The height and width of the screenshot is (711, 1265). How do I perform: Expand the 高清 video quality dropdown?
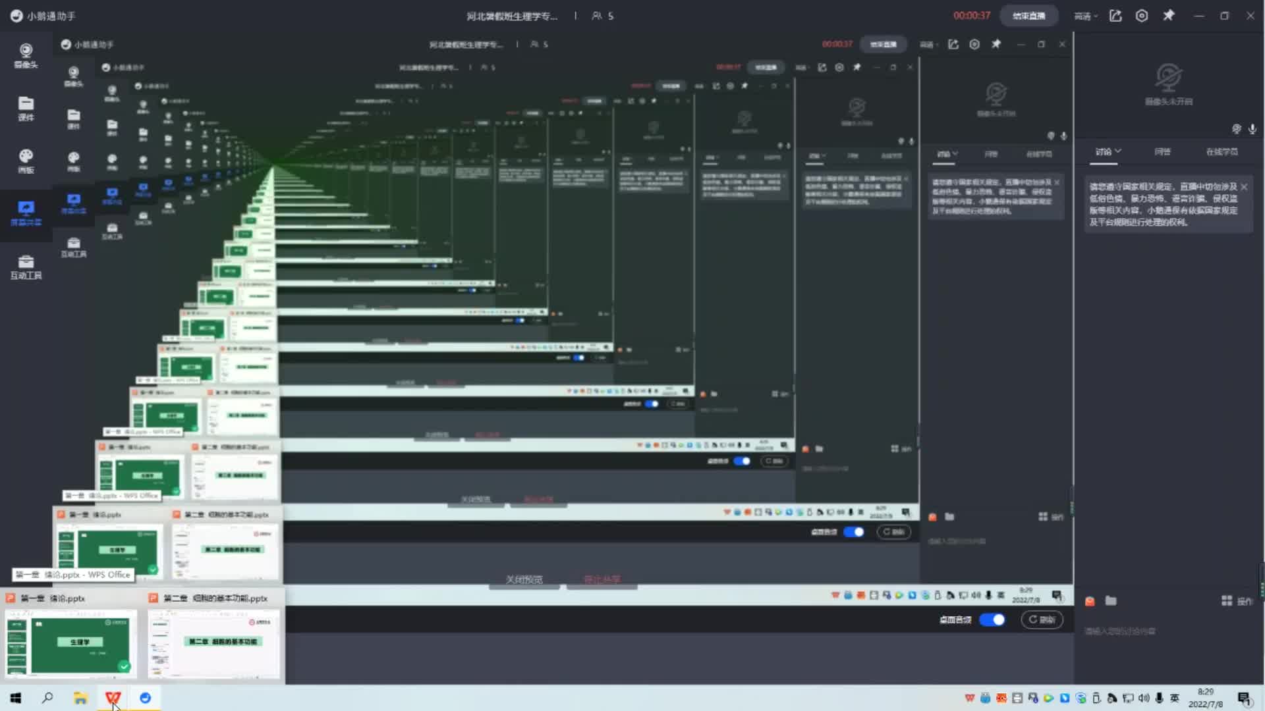(x=1086, y=16)
